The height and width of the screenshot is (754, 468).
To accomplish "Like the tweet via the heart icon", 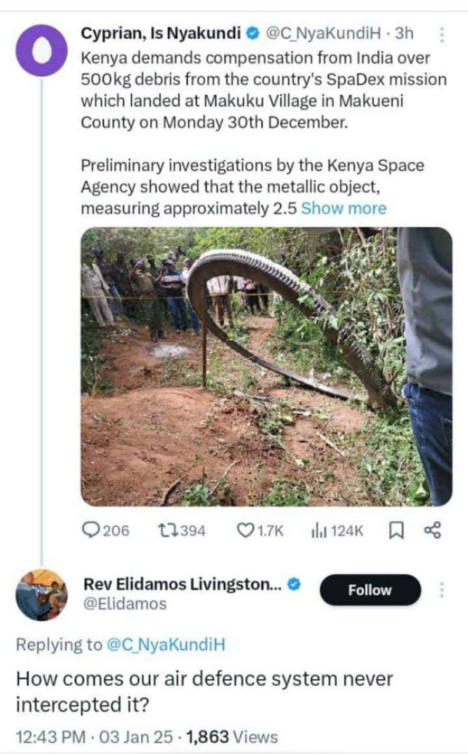I will pyautogui.click(x=245, y=531).
